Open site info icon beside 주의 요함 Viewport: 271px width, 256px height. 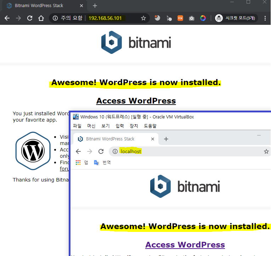[55, 18]
